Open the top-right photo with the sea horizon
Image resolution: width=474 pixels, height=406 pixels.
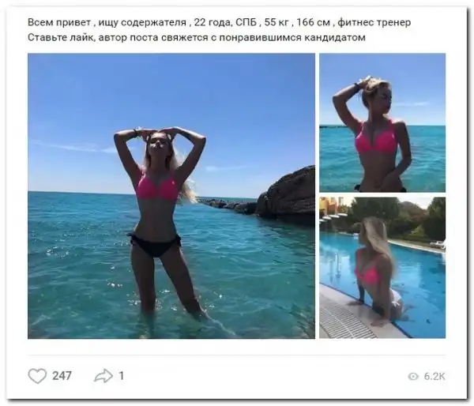point(382,122)
